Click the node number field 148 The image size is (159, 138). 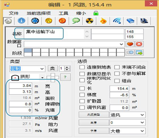134,31
